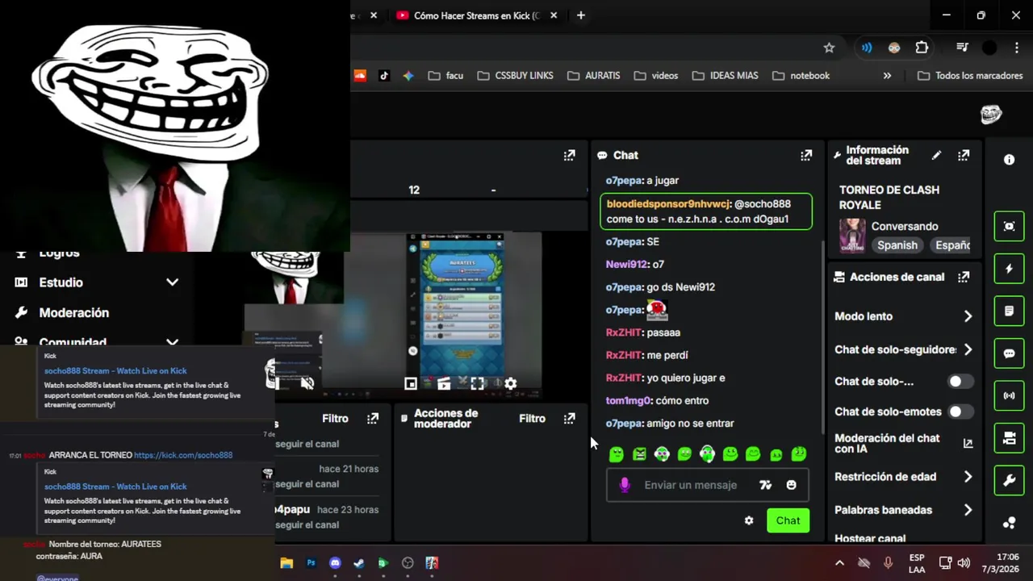Open Photoshop from the taskbar
This screenshot has width=1033, height=581.
(x=311, y=563)
